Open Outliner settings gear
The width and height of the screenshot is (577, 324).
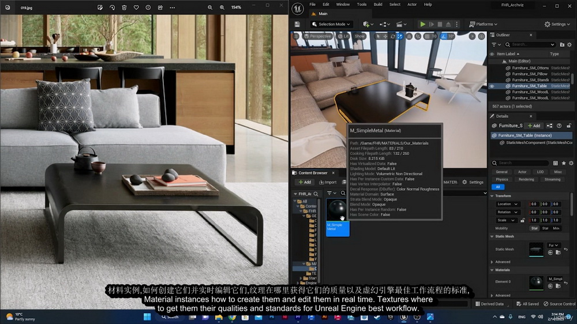point(569,44)
